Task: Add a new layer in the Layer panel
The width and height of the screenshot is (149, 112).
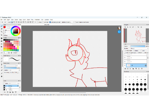Action: pyautogui.click(x=125, y=69)
